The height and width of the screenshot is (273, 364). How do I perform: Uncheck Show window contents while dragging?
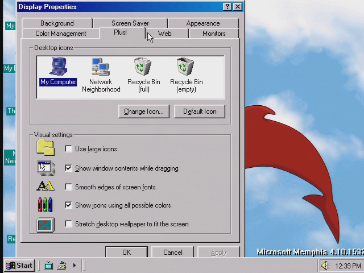point(68,168)
